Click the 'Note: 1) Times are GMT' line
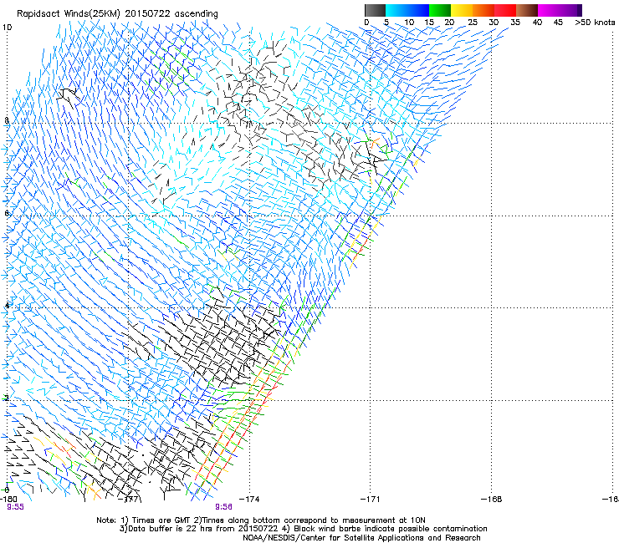The width and height of the screenshot is (619, 543). [261, 520]
